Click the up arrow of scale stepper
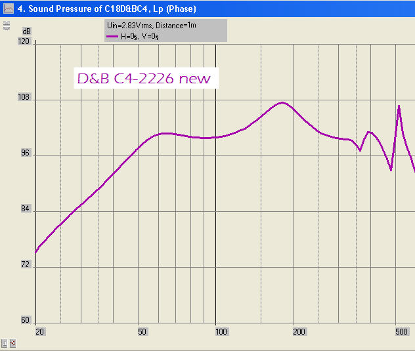This screenshot has height=351, width=415. pyautogui.click(x=7, y=23)
